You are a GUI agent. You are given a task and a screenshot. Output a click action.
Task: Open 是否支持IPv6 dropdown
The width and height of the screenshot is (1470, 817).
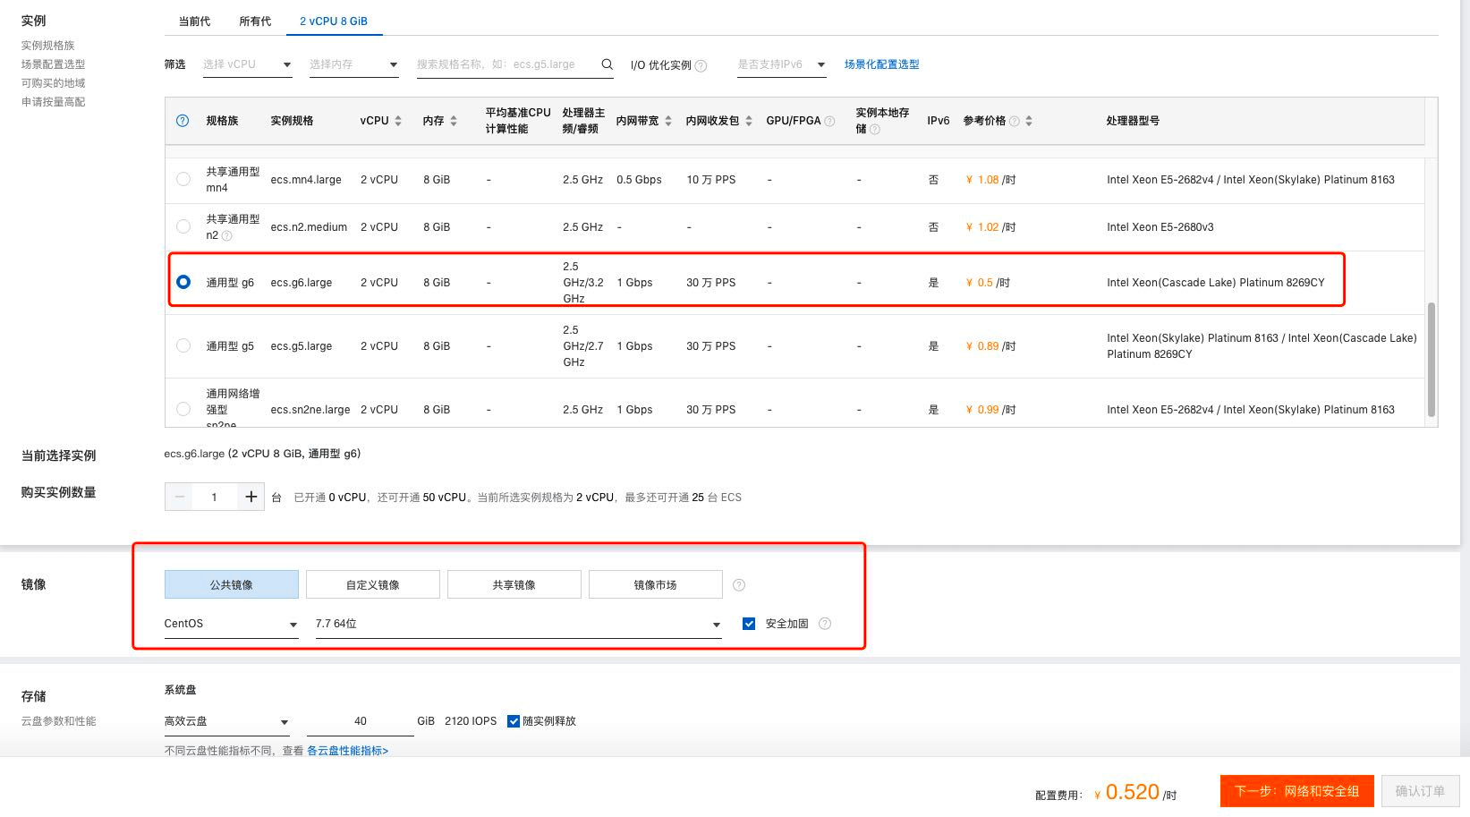point(782,64)
